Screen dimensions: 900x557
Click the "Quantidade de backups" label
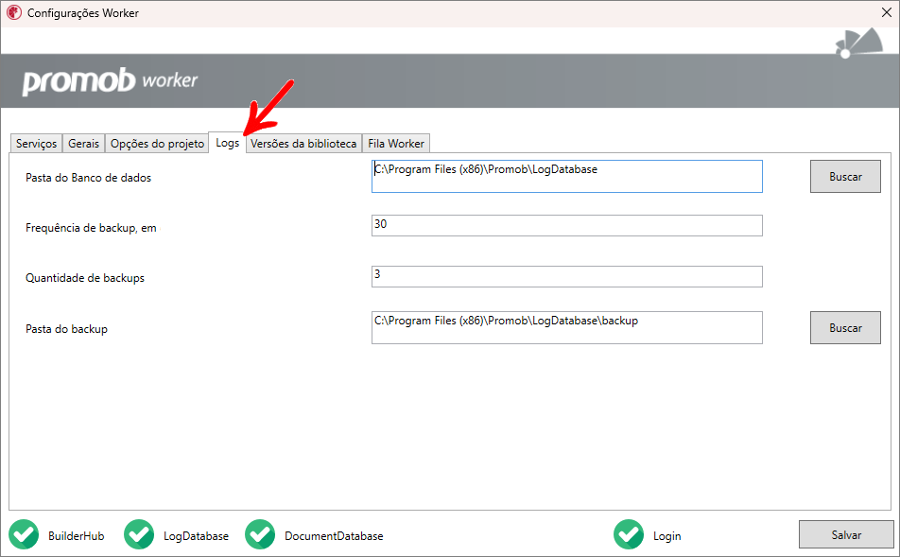point(85,278)
